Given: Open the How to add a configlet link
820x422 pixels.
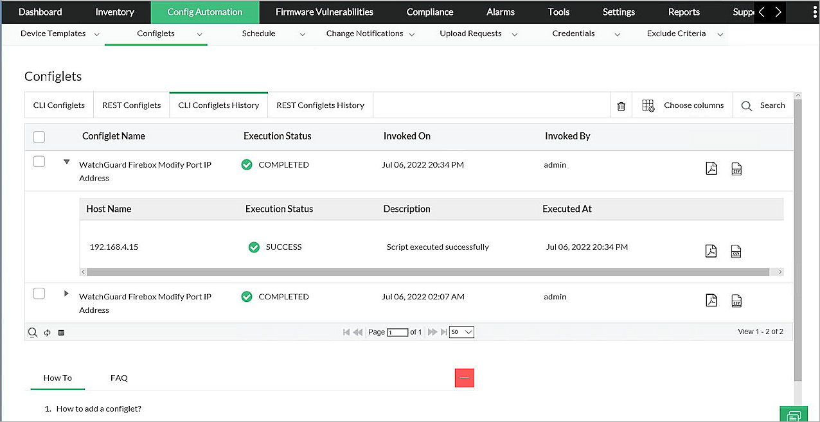Looking at the screenshot, I should (99, 408).
